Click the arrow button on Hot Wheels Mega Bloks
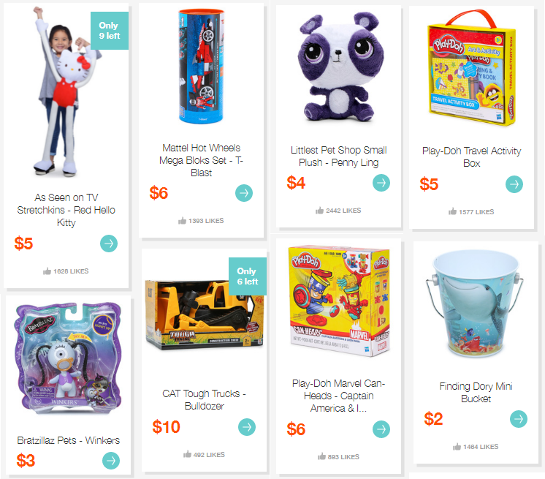 coord(244,193)
